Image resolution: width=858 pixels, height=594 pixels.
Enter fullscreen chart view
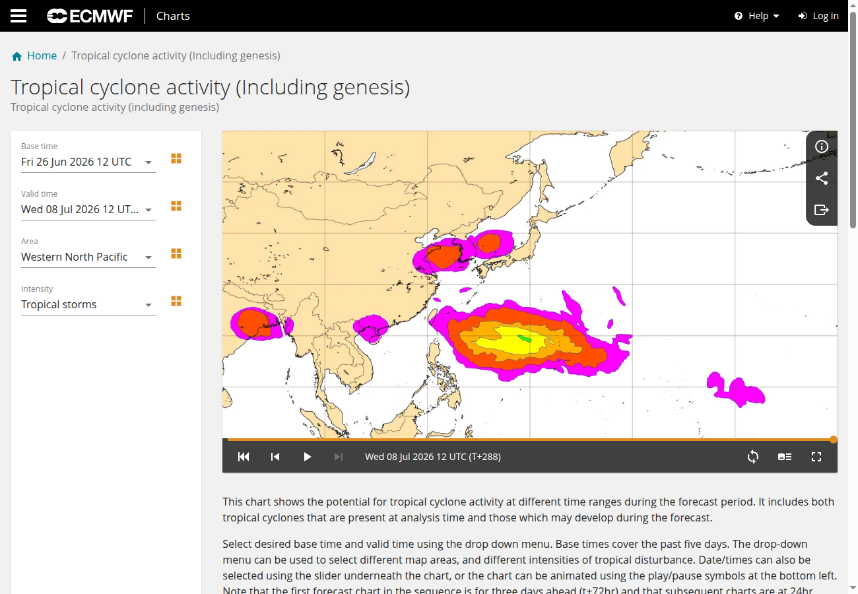816,457
